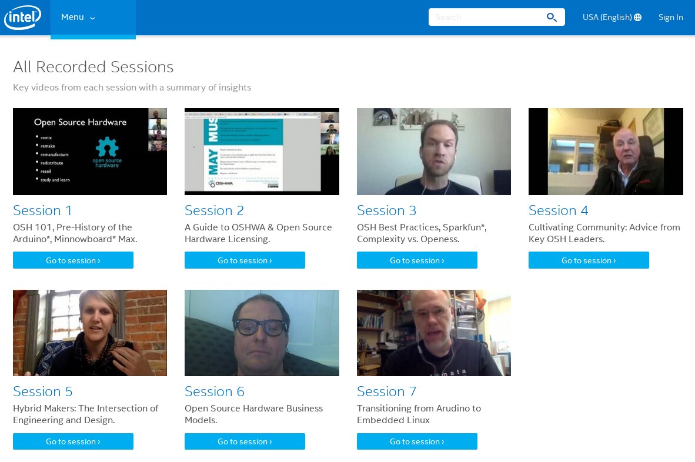Open the Session 1 video thumbnail
The width and height of the screenshot is (695, 462).
click(x=90, y=152)
